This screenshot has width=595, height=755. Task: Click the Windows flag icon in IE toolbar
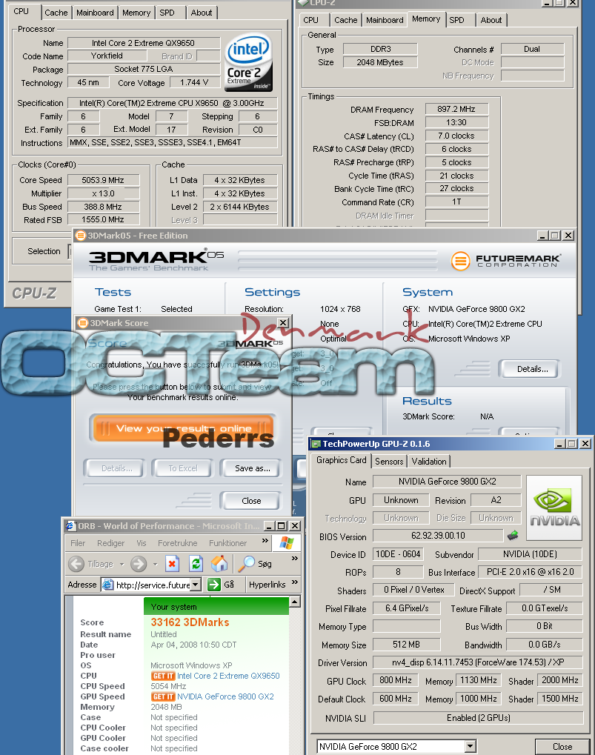(287, 543)
